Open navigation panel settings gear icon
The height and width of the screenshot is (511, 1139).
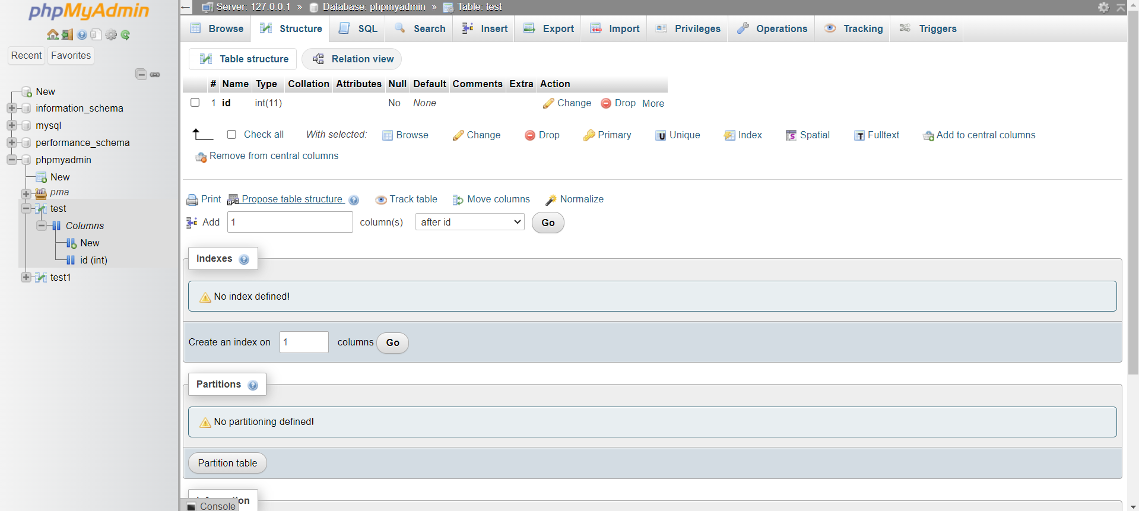[x=111, y=35]
